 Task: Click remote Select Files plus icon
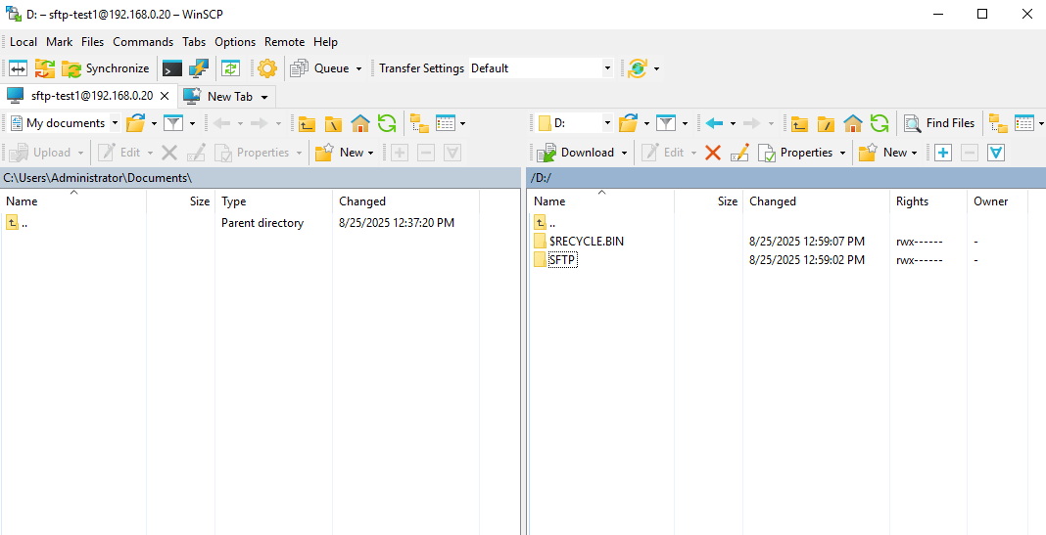(943, 153)
